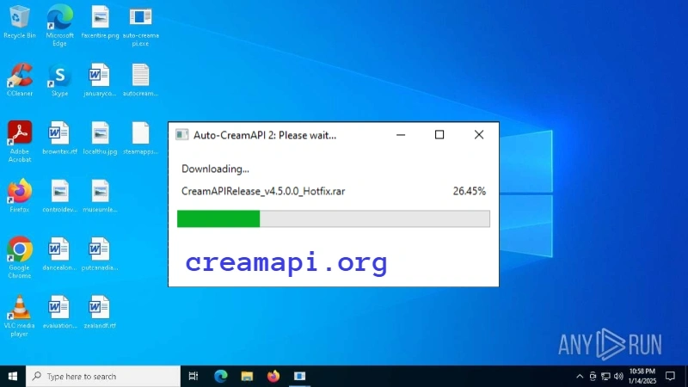Open File Explorer from the taskbar
The image size is (688, 387).
(247, 376)
